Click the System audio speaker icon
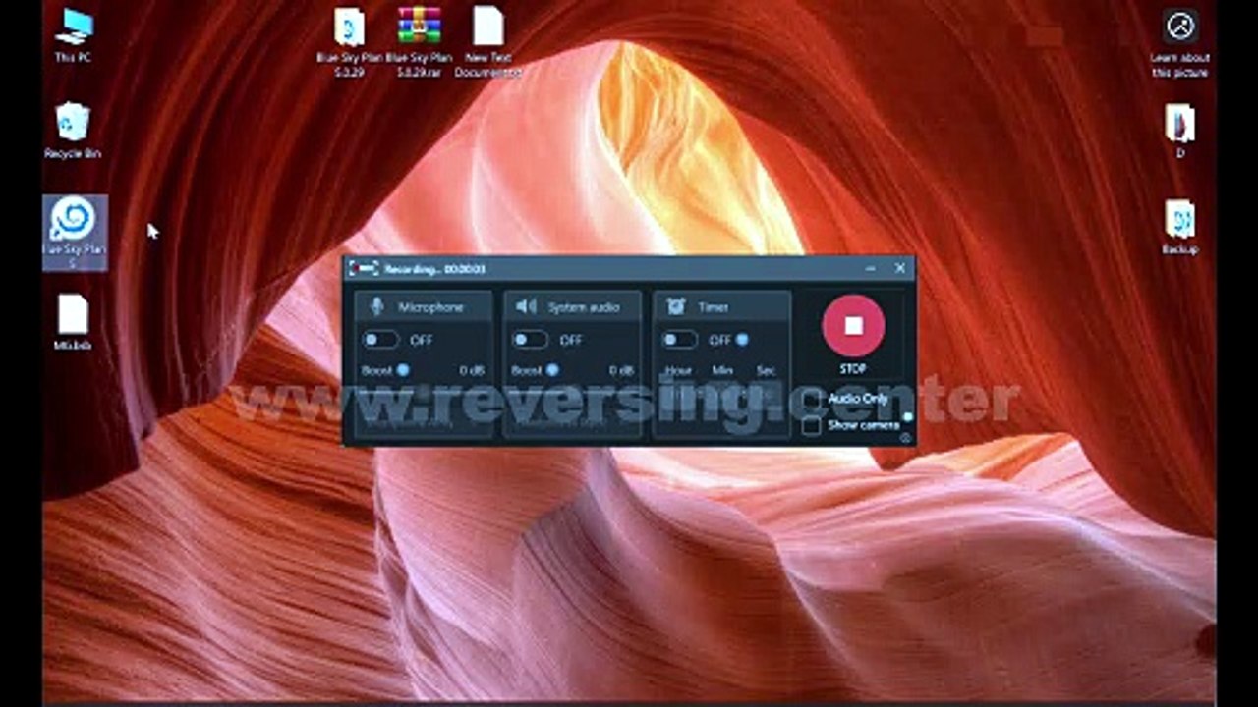The height and width of the screenshot is (707, 1258). pyautogui.click(x=526, y=307)
